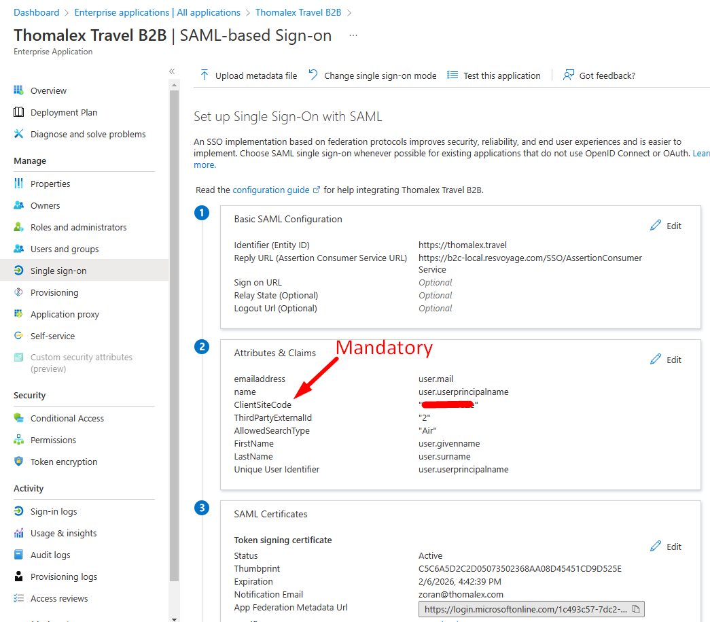Click the sidebar scrollbar up arrow
Viewport: 710px width, 622px height.
point(174,85)
